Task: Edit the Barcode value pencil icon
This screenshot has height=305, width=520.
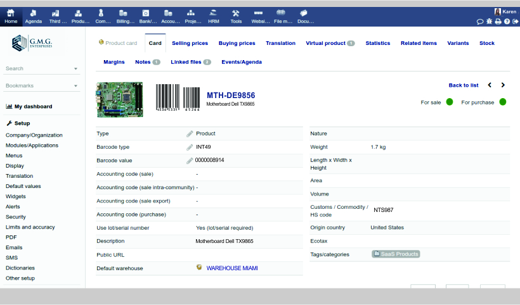Action: pos(190,161)
